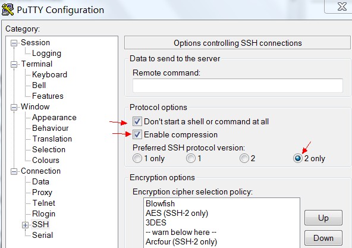This screenshot has height=248, width=352.
Task: Open the Proxy connection settings
Action: (x=42, y=192)
